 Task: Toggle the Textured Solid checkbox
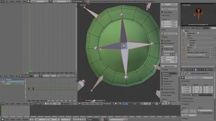pos(162,76)
